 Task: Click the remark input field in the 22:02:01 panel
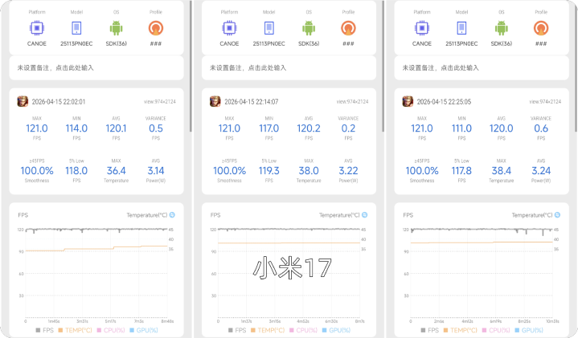(x=96, y=67)
